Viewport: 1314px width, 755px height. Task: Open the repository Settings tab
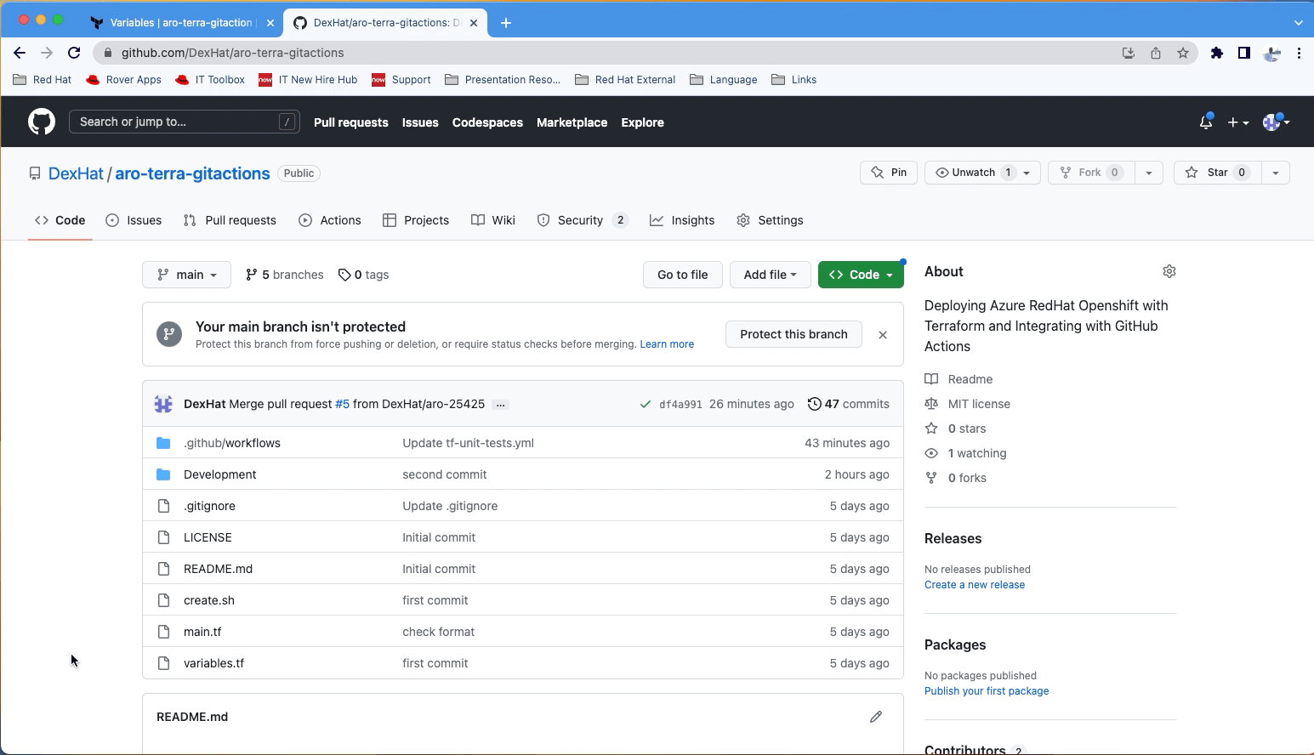[770, 220]
